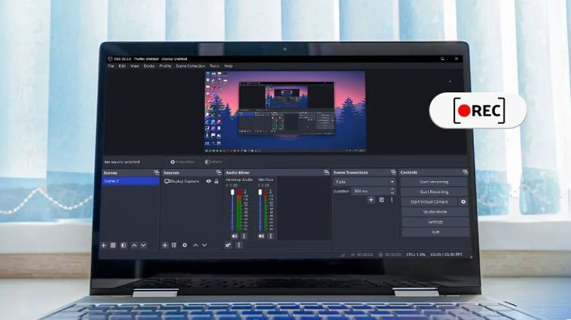Click the FPS readout in status bar
This screenshot has width=571, height=320.
click(x=446, y=255)
